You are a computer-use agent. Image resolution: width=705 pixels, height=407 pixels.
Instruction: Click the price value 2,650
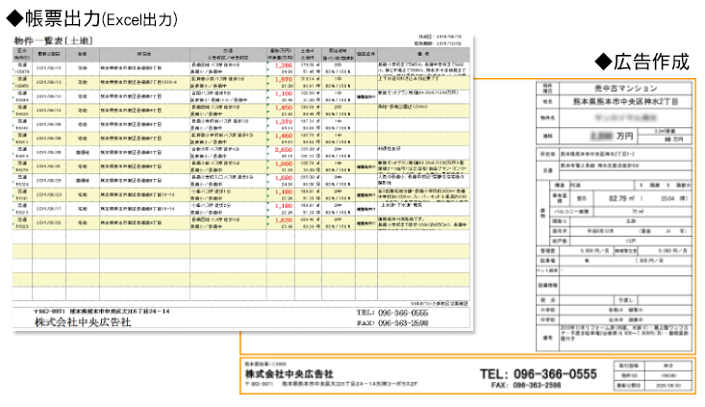click(x=284, y=150)
